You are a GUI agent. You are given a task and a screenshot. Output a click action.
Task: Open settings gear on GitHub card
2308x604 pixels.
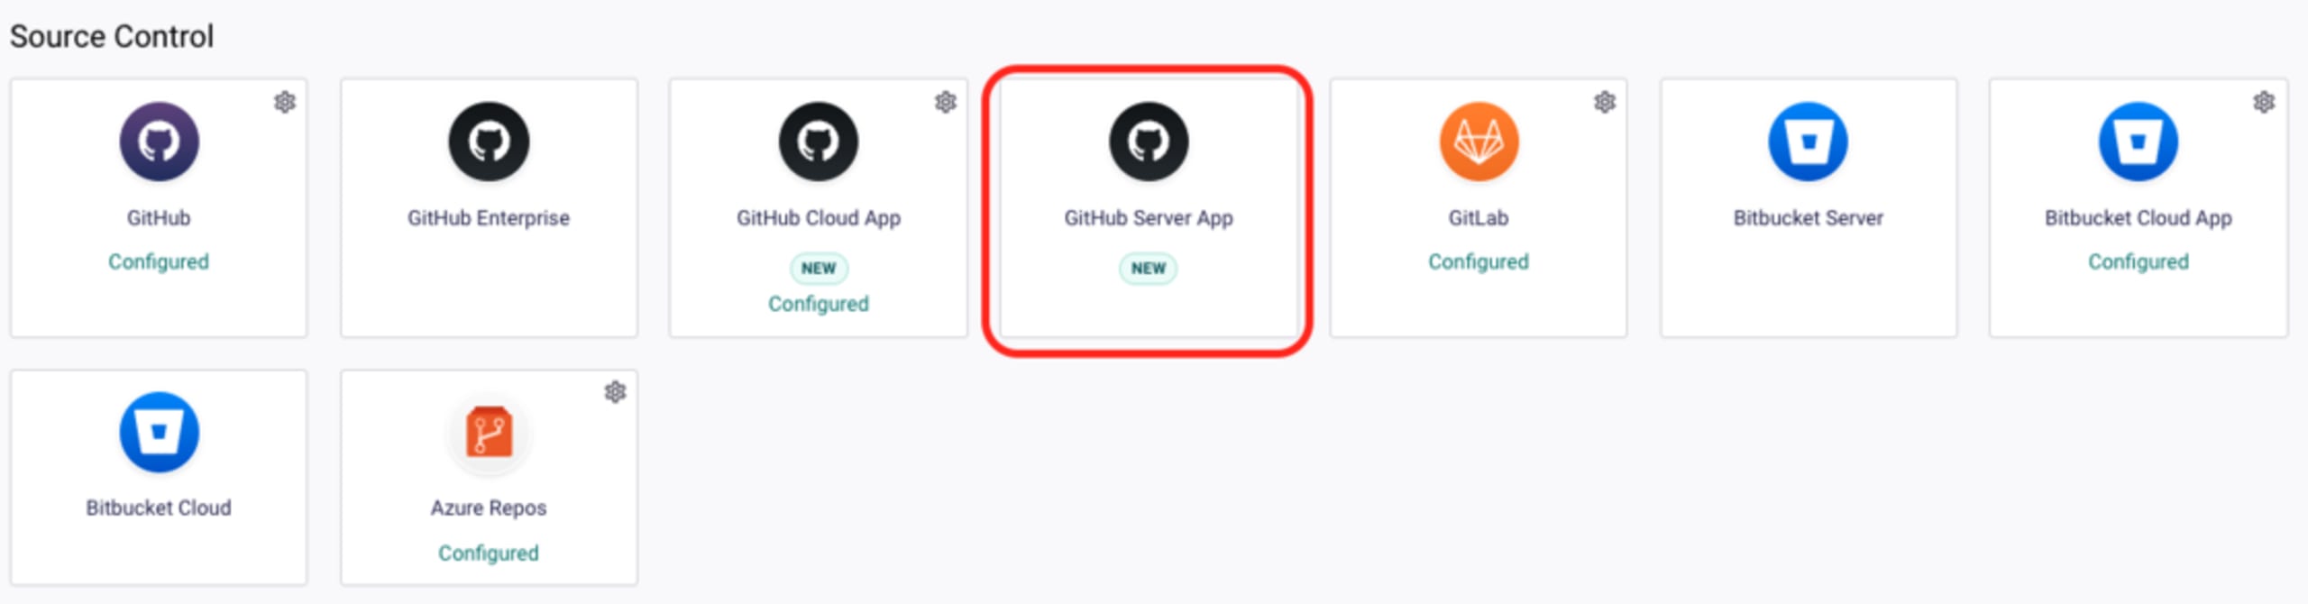[x=285, y=102]
